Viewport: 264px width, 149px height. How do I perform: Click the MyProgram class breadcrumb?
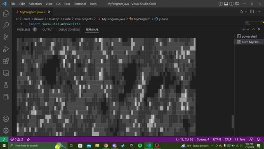tap(140, 19)
